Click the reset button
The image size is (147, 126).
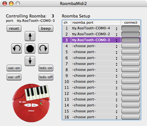[14, 28]
